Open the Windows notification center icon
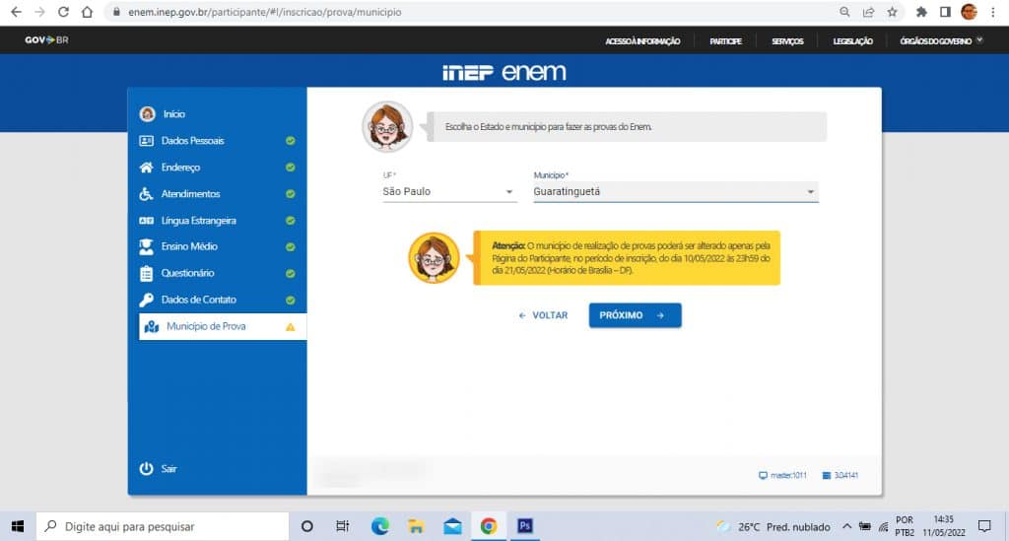1009x541 pixels. point(984,526)
